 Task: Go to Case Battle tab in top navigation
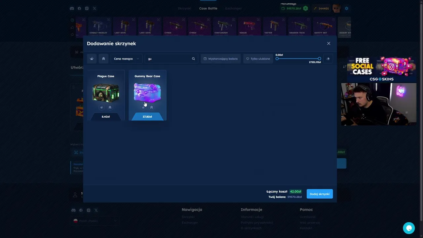coord(208,8)
